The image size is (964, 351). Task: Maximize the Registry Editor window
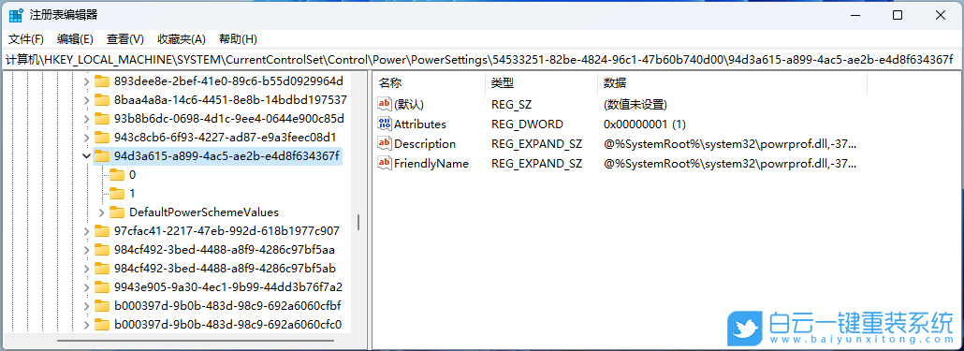[898, 15]
